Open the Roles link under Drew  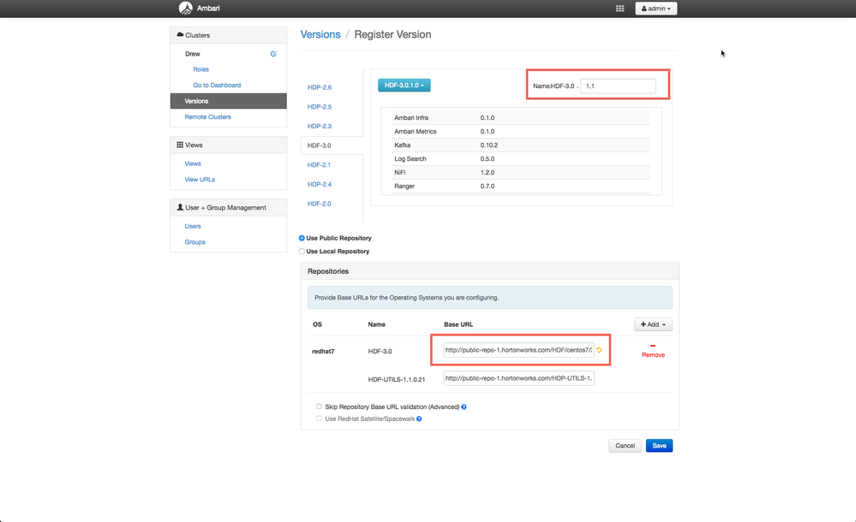tap(201, 69)
